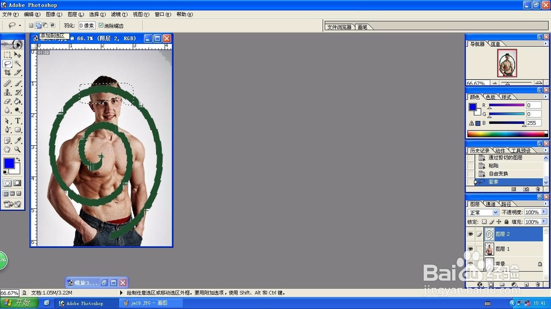The height and width of the screenshot is (309, 551).
Task: Hide layer 图层 2 via eye icon
Action: coord(471,234)
